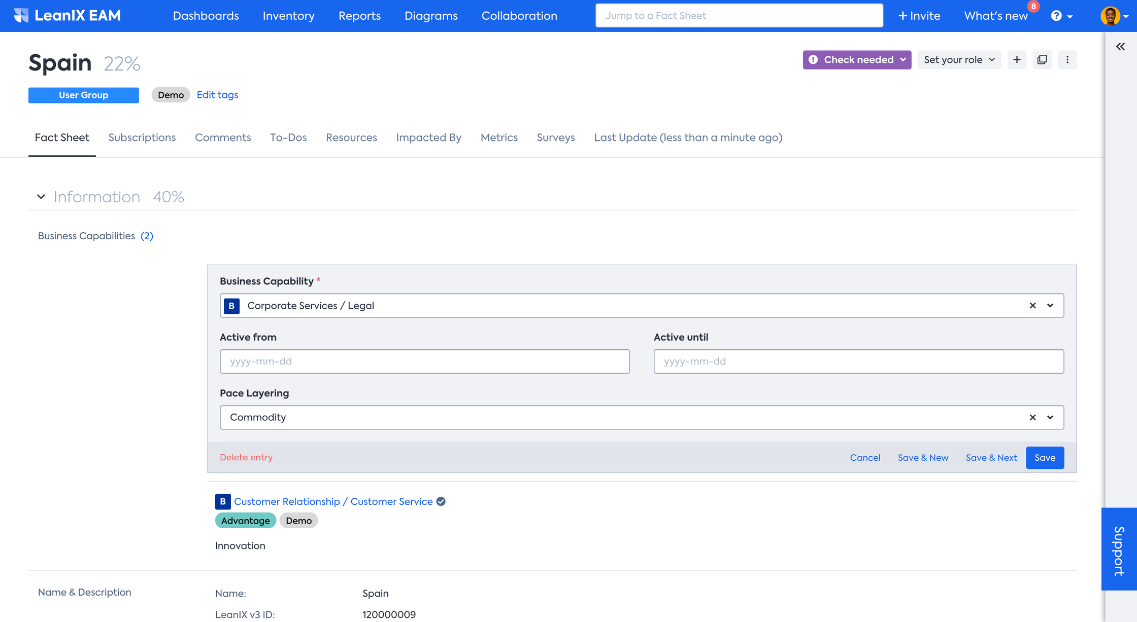Open Reports in the top navigation

pyautogui.click(x=359, y=16)
